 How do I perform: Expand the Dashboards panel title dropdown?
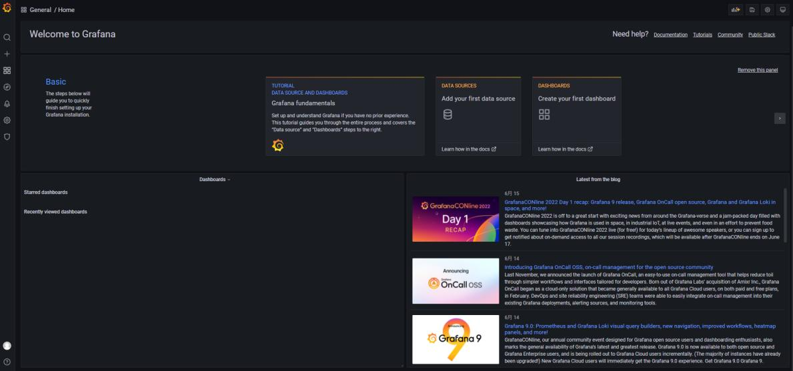[x=215, y=180]
